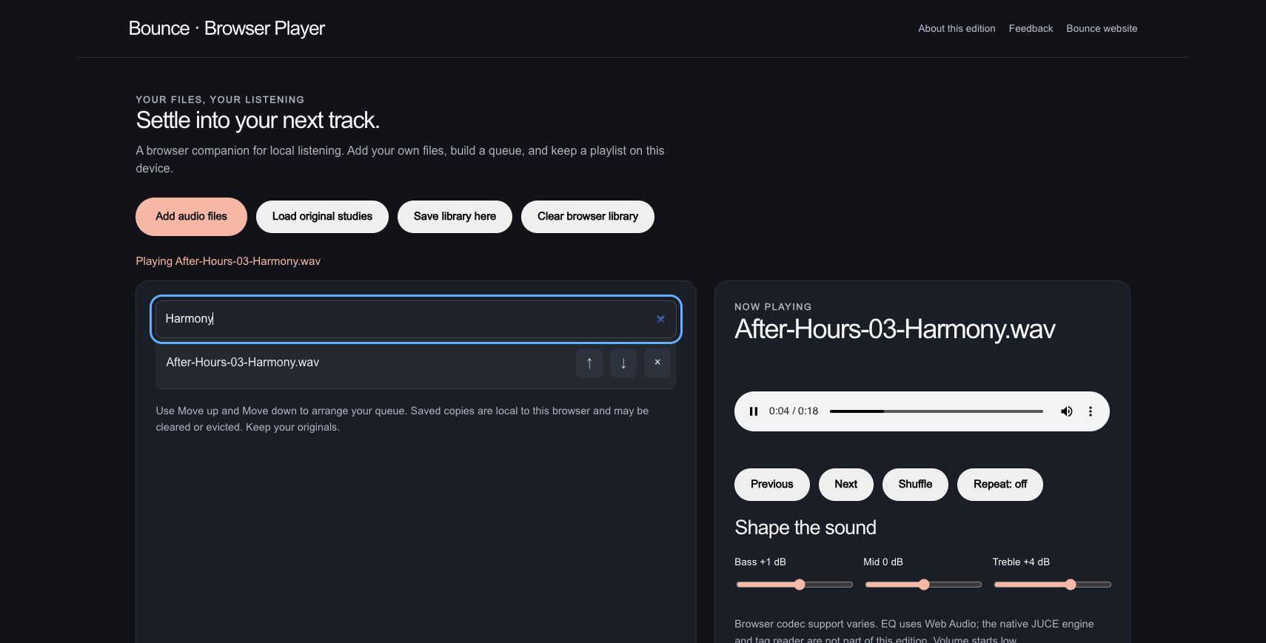Move After-Hours-03-Harmony.wav down in queue
Image resolution: width=1266 pixels, height=643 pixels.
point(623,363)
